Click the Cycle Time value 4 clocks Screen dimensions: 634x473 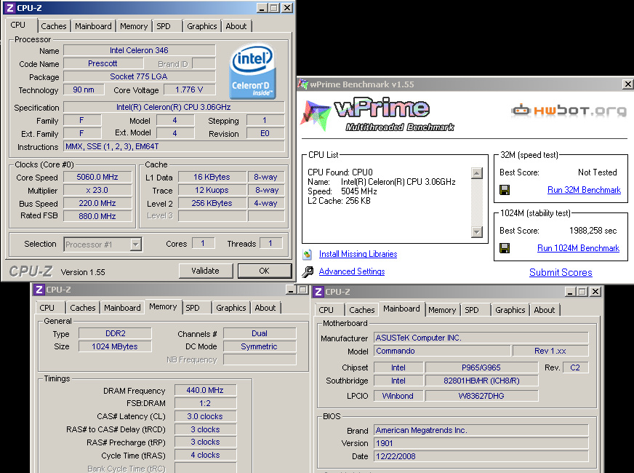coord(205,455)
